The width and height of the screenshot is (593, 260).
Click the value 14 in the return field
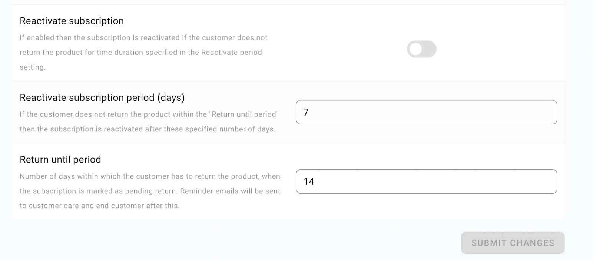coord(309,181)
